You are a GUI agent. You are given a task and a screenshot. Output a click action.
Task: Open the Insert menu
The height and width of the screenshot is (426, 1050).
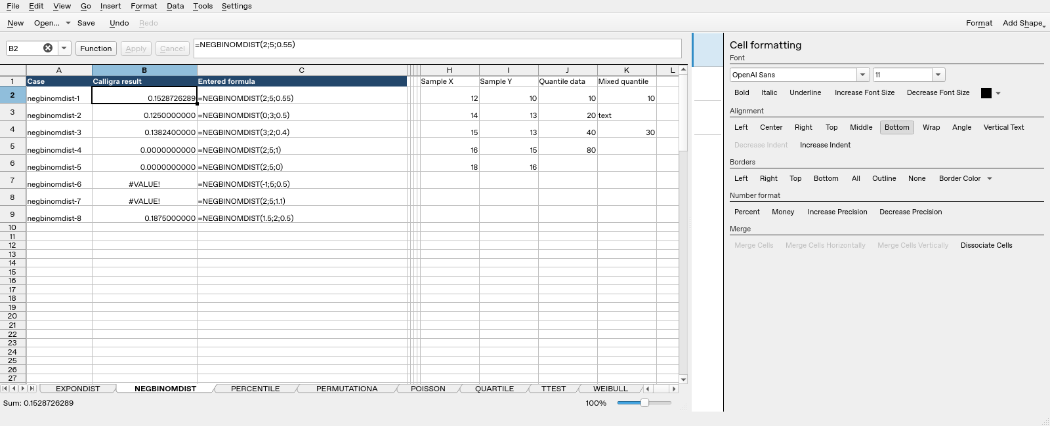coord(110,6)
